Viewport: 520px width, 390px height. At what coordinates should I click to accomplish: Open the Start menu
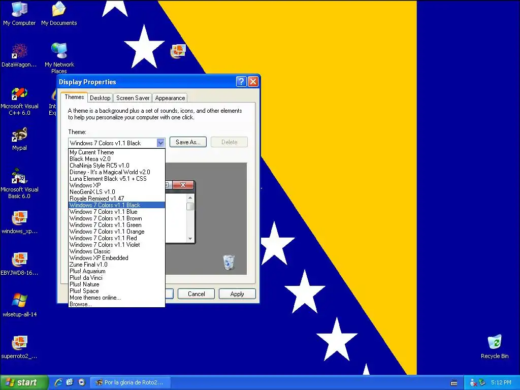coord(23,382)
